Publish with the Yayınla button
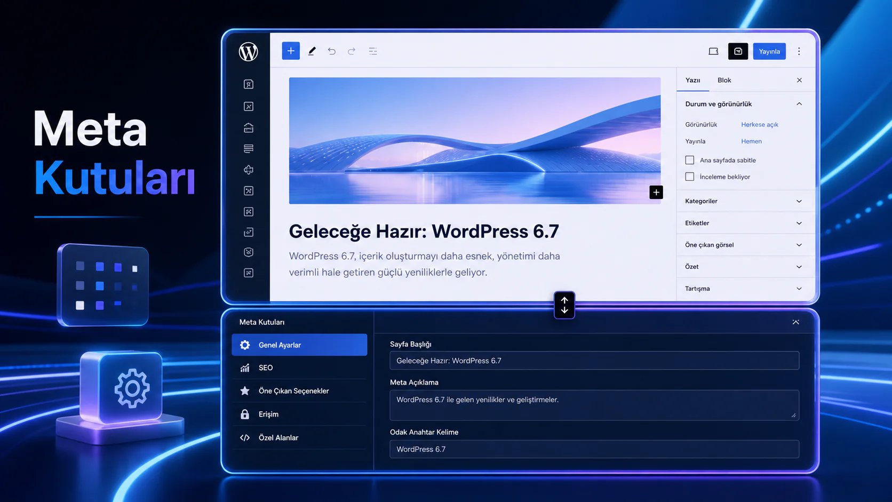892x502 pixels. point(769,51)
